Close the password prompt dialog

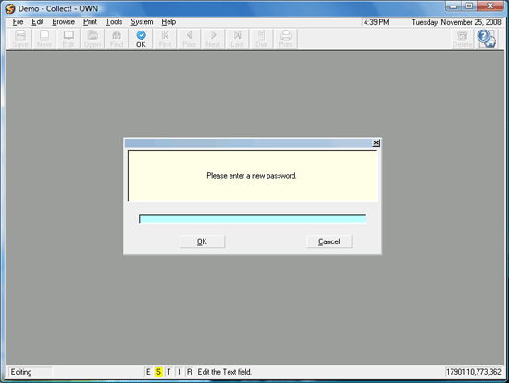click(x=376, y=142)
